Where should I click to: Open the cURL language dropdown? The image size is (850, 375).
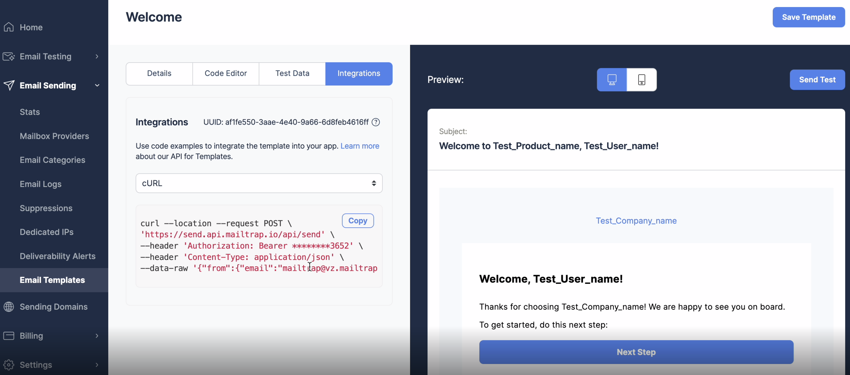coord(259,183)
